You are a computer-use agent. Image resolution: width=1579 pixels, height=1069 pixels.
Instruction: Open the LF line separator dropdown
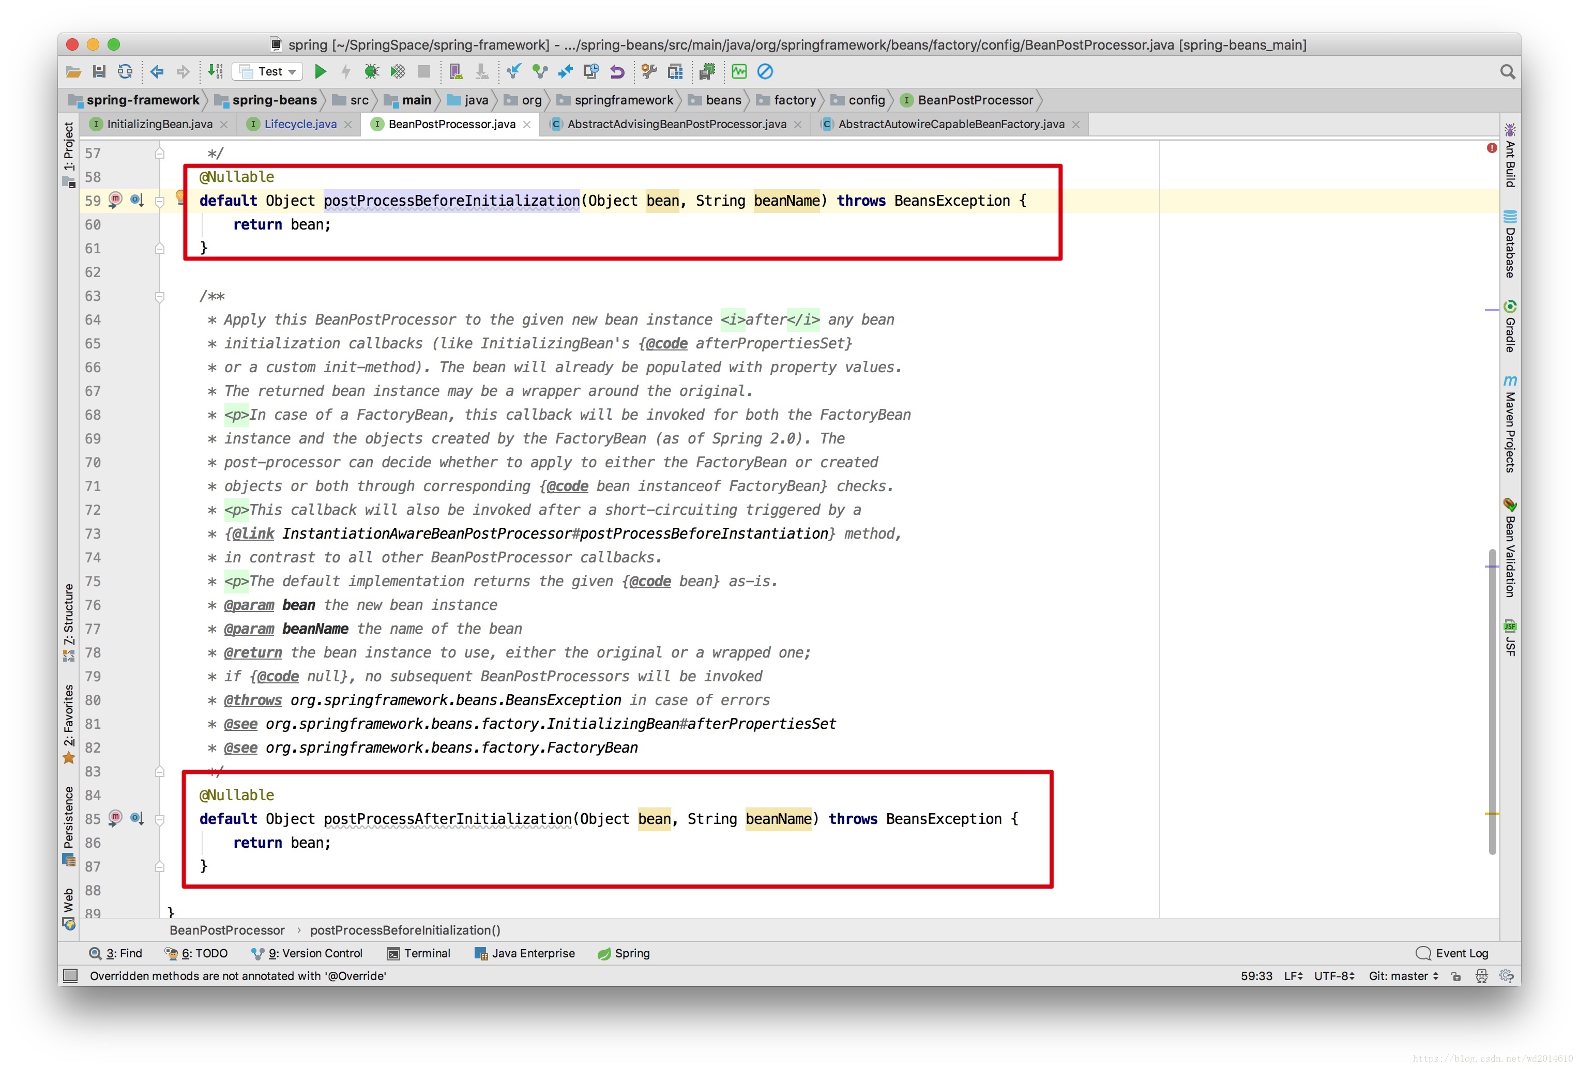[1293, 976]
